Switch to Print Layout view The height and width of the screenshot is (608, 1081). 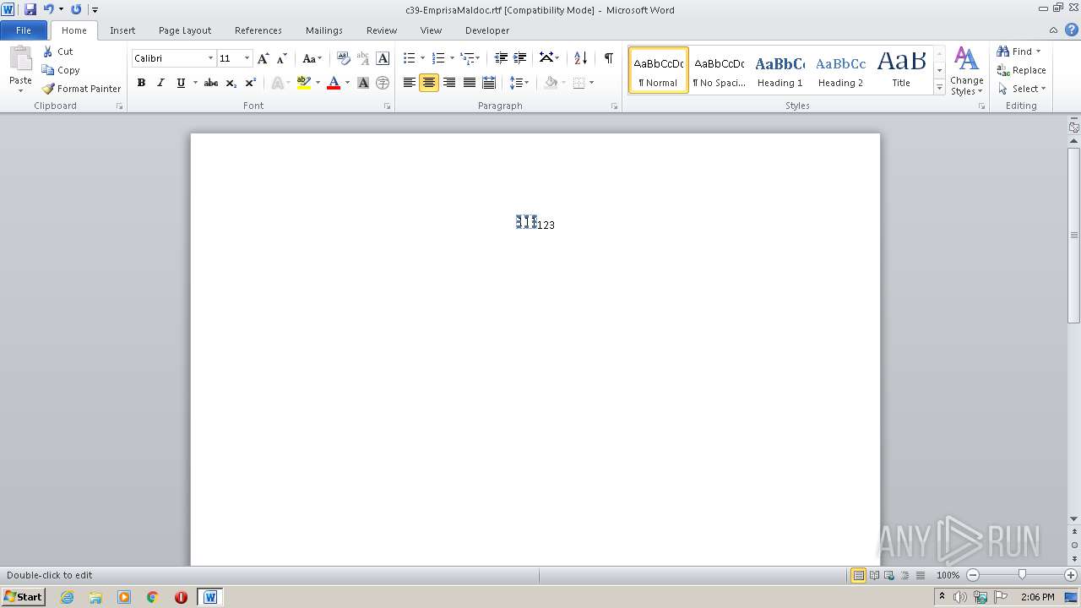click(858, 575)
